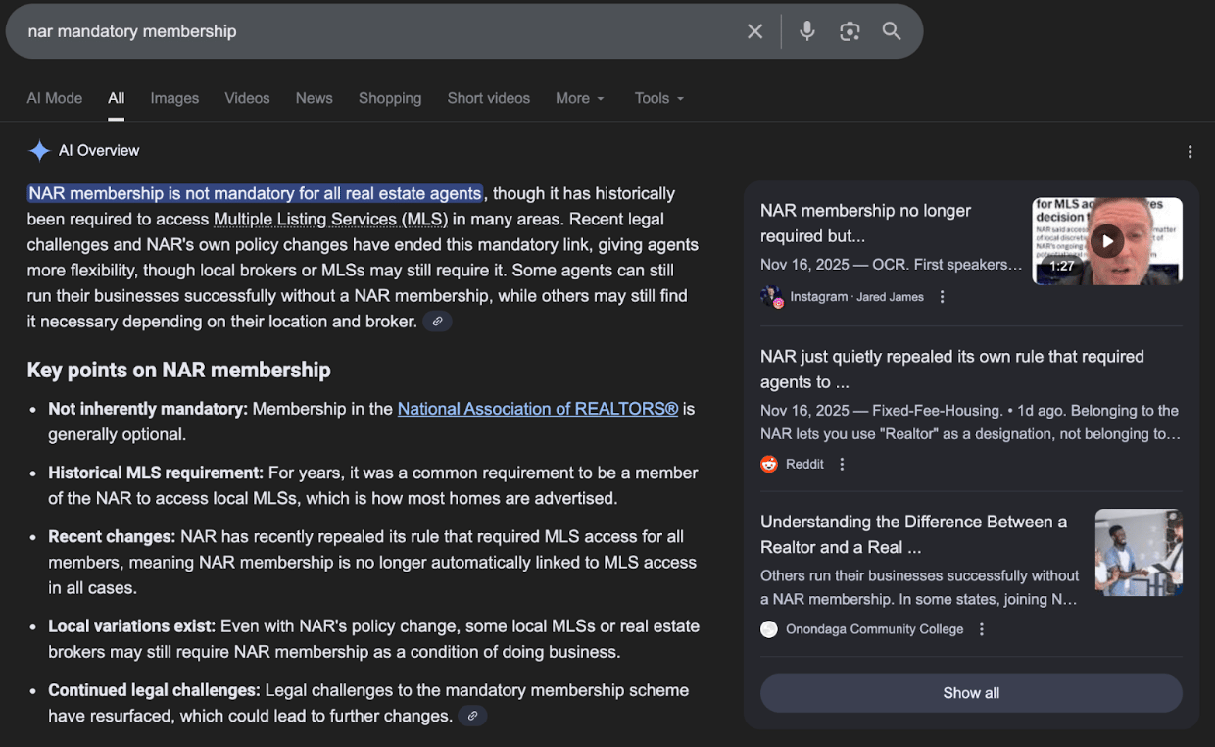Select the All results tab
The height and width of the screenshot is (747, 1215).
coord(117,98)
